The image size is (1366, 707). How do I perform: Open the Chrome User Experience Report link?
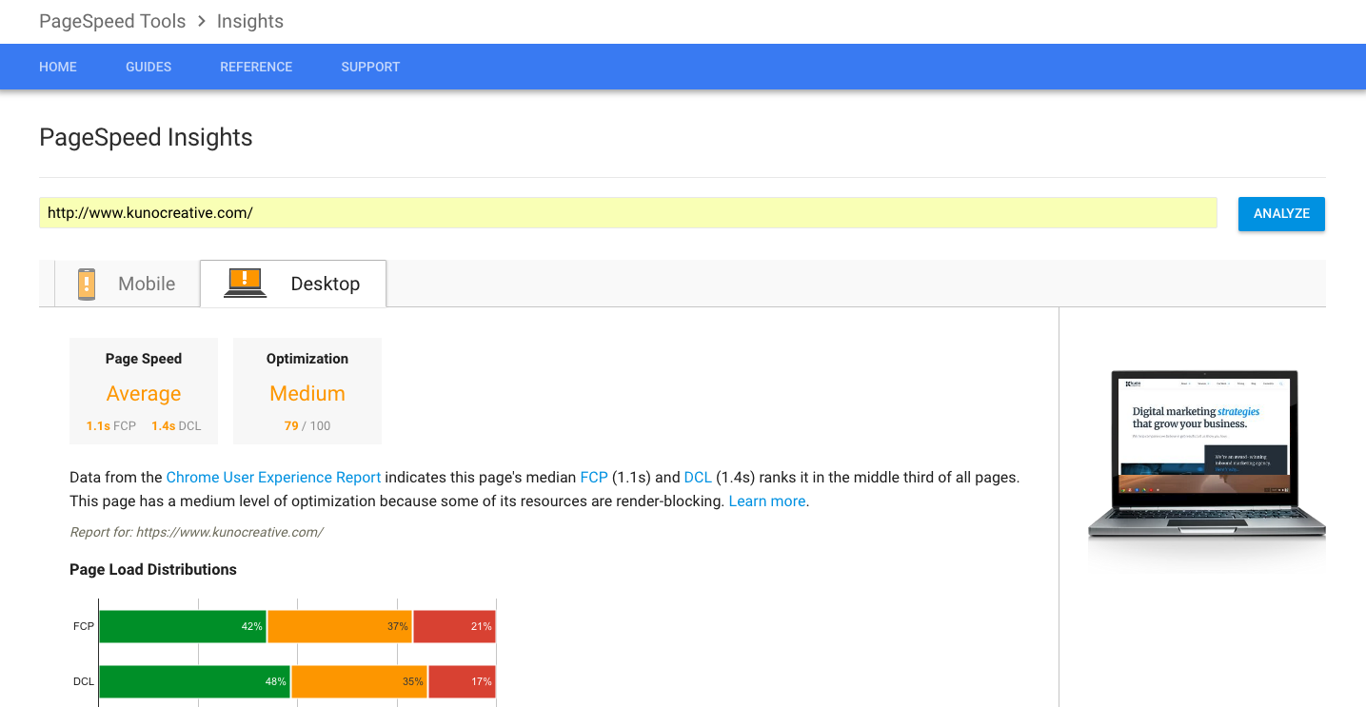pyautogui.click(x=273, y=478)
